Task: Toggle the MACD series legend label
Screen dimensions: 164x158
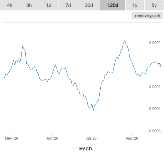Action: click(85, 149)
